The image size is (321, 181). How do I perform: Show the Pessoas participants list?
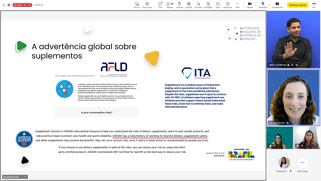170,4
